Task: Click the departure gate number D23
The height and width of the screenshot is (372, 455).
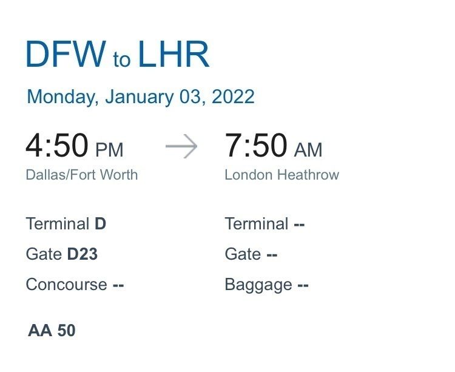Action: click(x=82, y=254)
